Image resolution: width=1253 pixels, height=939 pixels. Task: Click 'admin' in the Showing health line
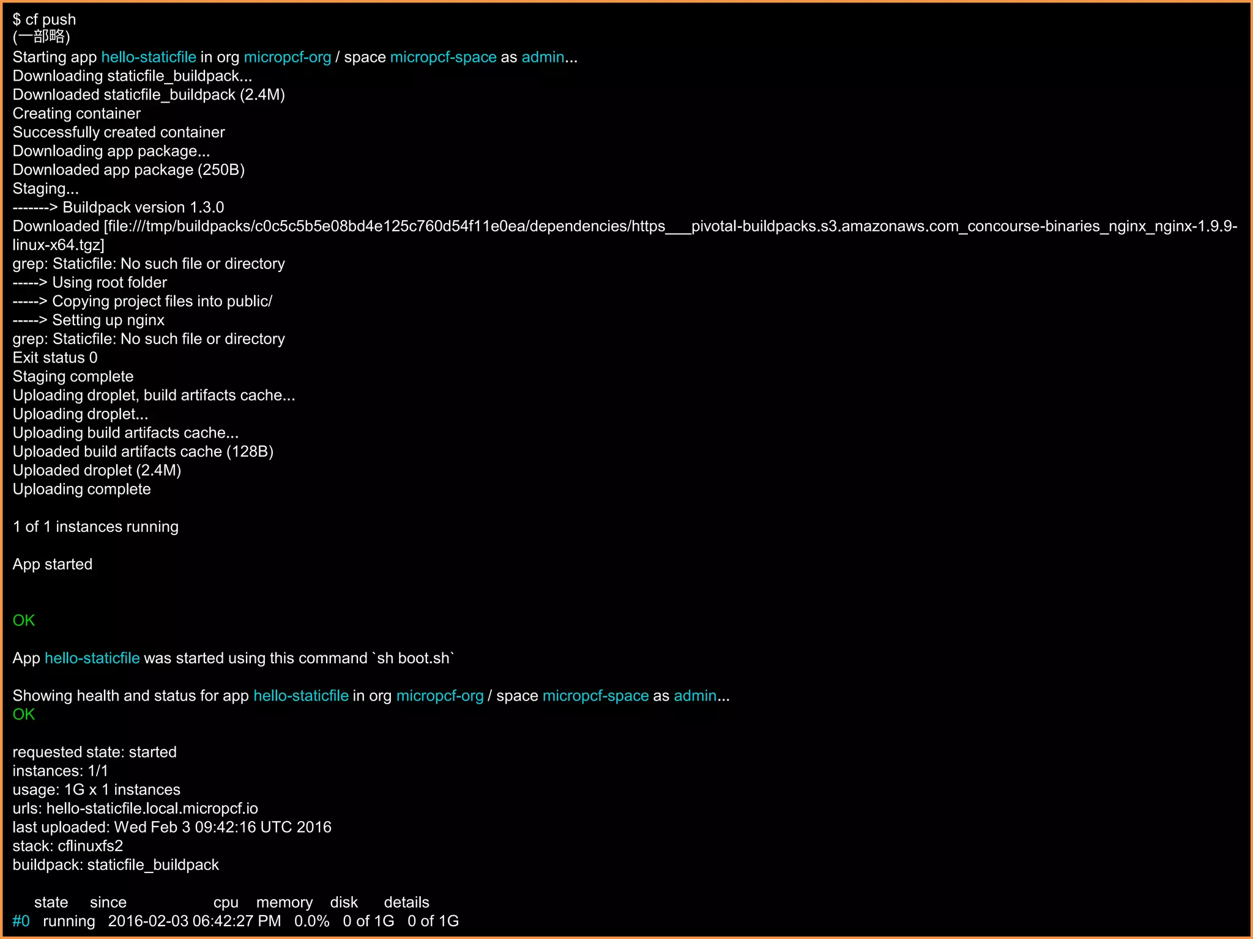pyautogui.click(x=695, y=696)
